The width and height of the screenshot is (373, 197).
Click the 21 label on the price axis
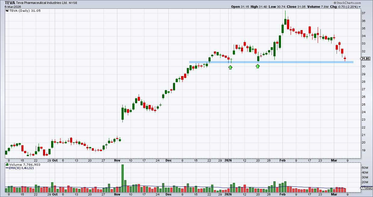coord(364,135)
